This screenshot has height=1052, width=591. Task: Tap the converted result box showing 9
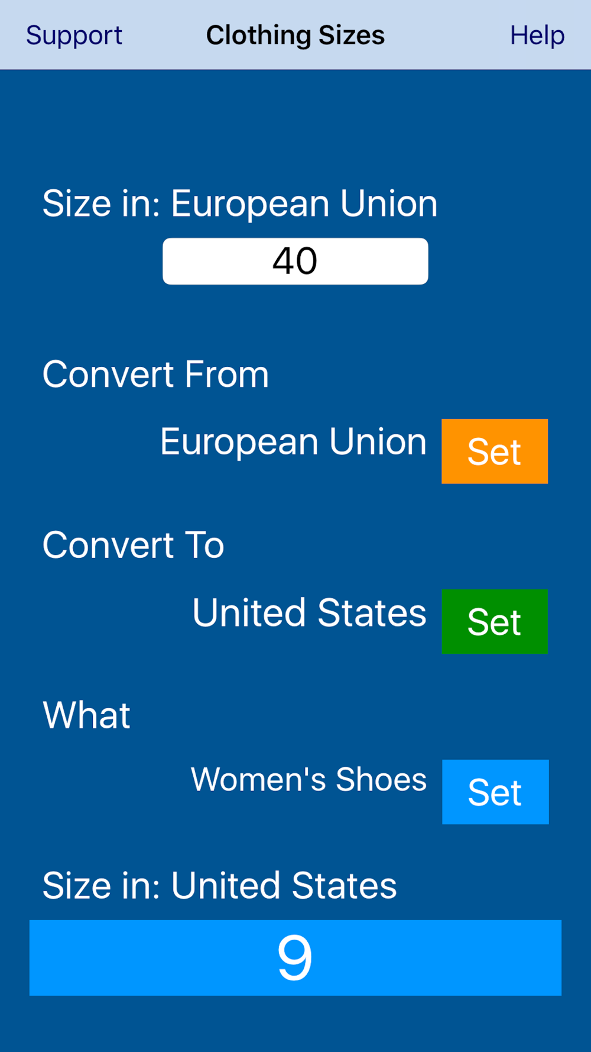click(x=295, y=957)
